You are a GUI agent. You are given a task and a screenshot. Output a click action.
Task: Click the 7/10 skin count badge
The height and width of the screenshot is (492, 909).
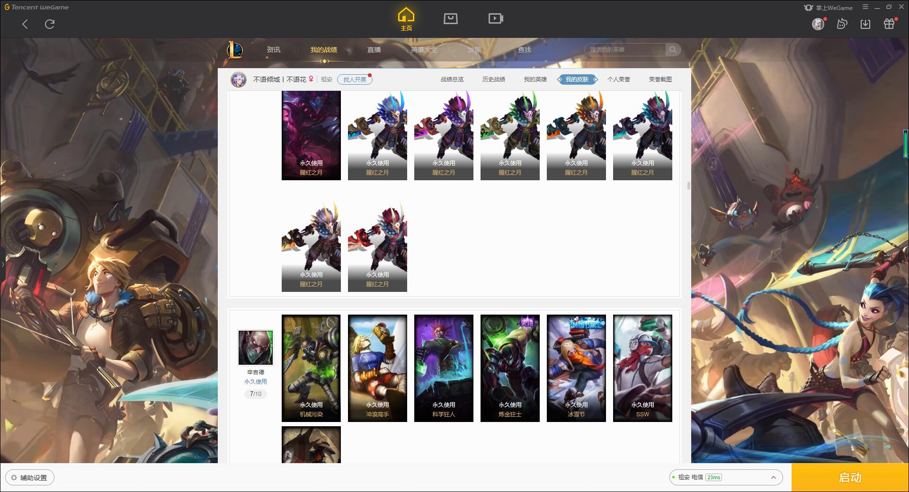click(x=256, y=394)
